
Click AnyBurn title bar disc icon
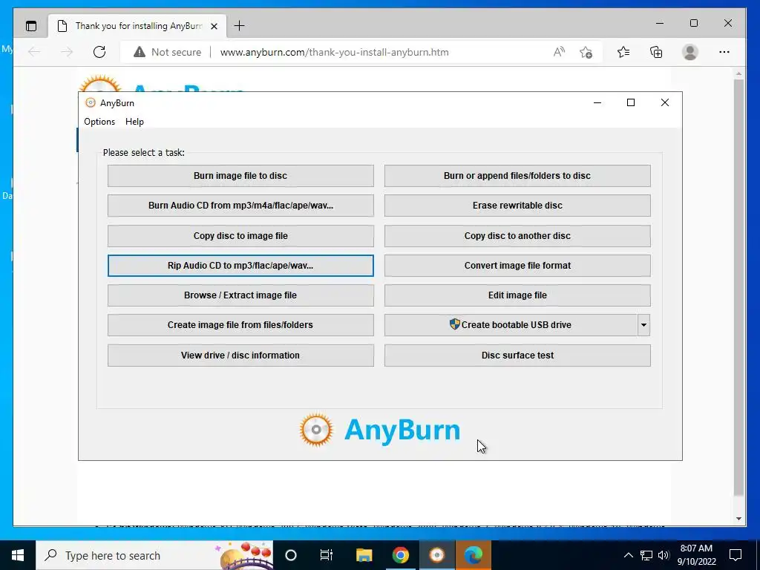pyautogui.click(x=90, y=102)
